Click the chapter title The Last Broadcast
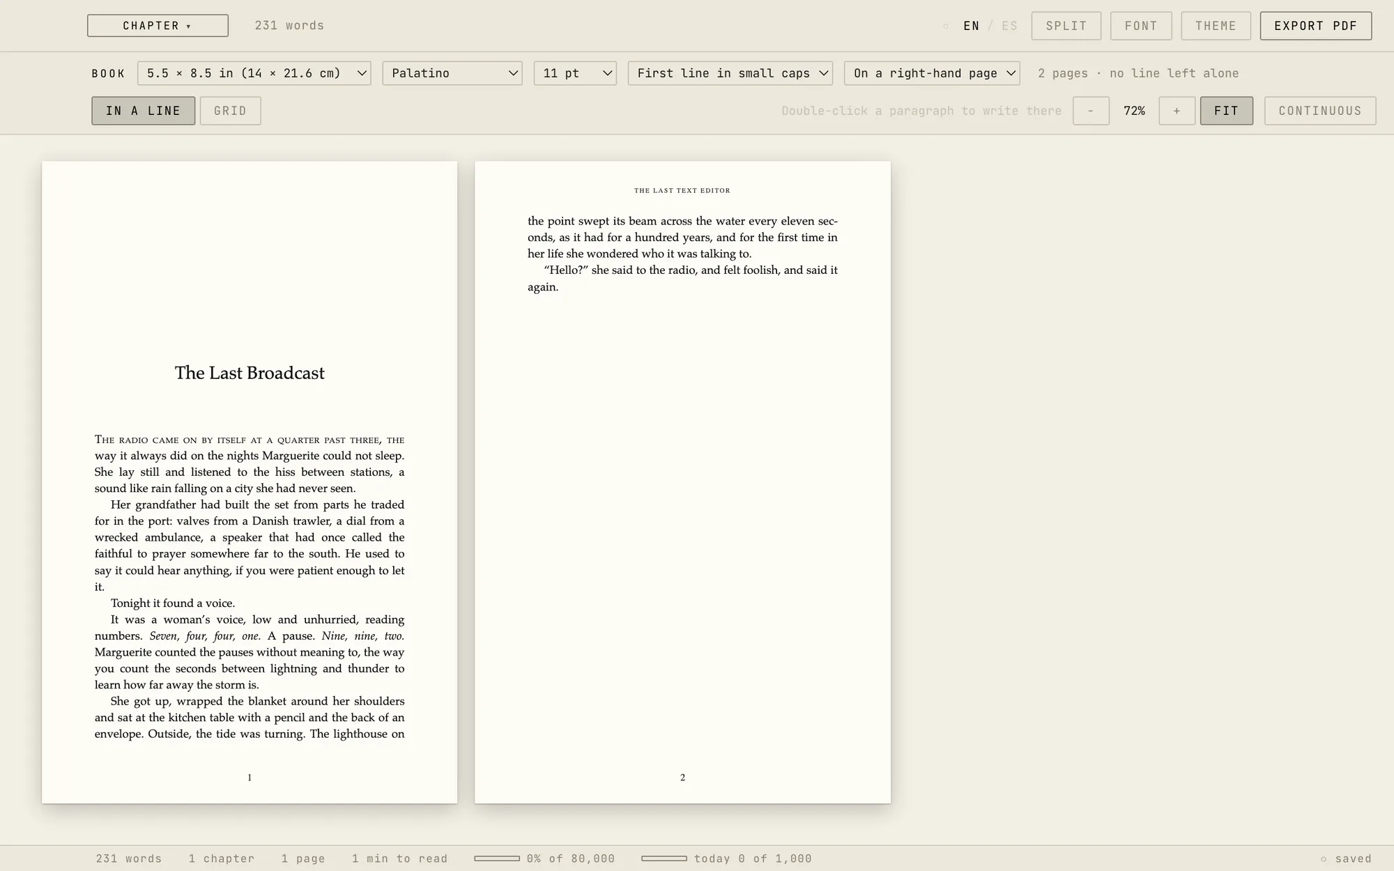Viewport: 1394px width, 871px height. (250, 373)
